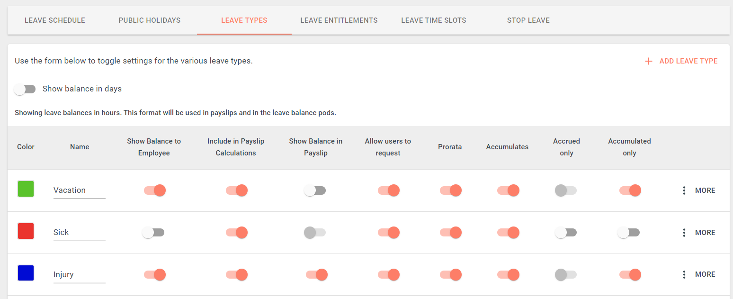Enable Sick Accrued only switch
The image size is (733, 299).
pyautogui.click(x=566, y=233)
